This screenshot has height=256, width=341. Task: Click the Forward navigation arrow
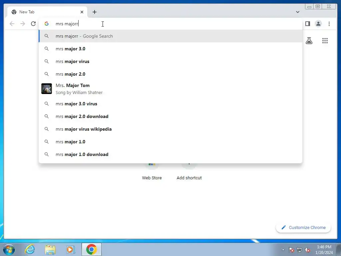(x=23, y=24)
